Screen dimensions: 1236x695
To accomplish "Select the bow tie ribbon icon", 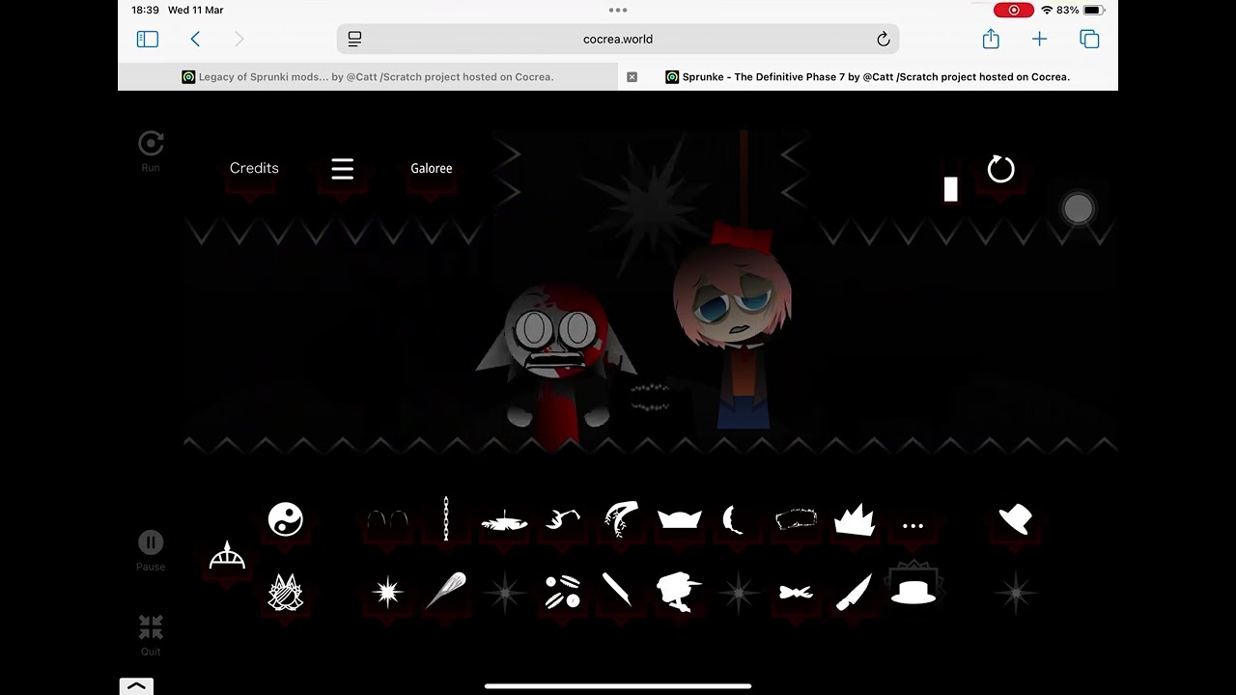I will 796,592.
